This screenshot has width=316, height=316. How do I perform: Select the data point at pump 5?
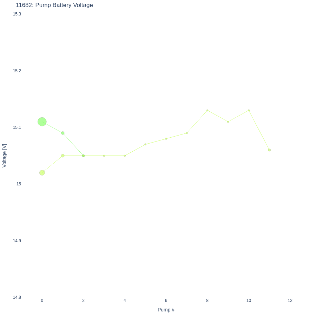click(x=145, y=144)
